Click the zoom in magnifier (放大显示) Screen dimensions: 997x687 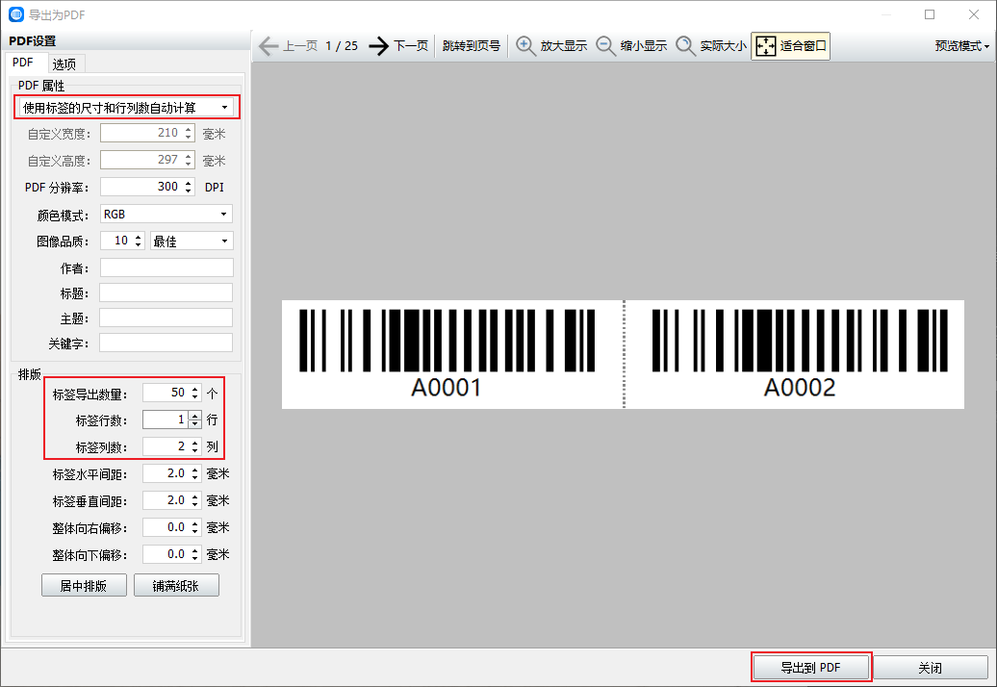pos(526,45)
